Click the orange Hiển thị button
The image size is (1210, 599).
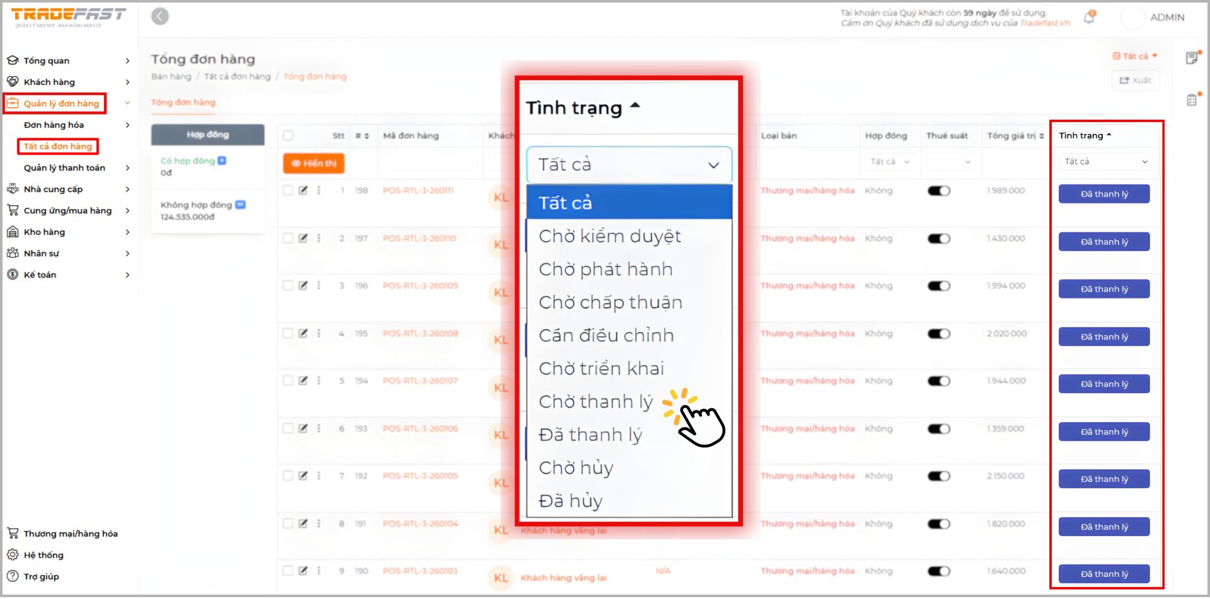pos(313,163)
